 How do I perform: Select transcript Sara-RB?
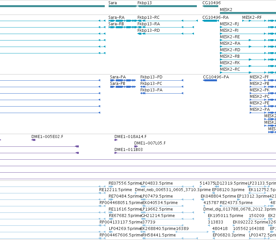coord(123,27)
